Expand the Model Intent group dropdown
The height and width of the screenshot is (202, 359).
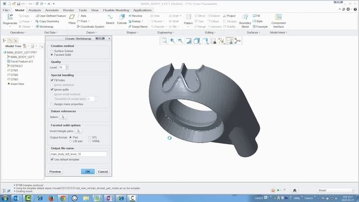click(278, 33)
